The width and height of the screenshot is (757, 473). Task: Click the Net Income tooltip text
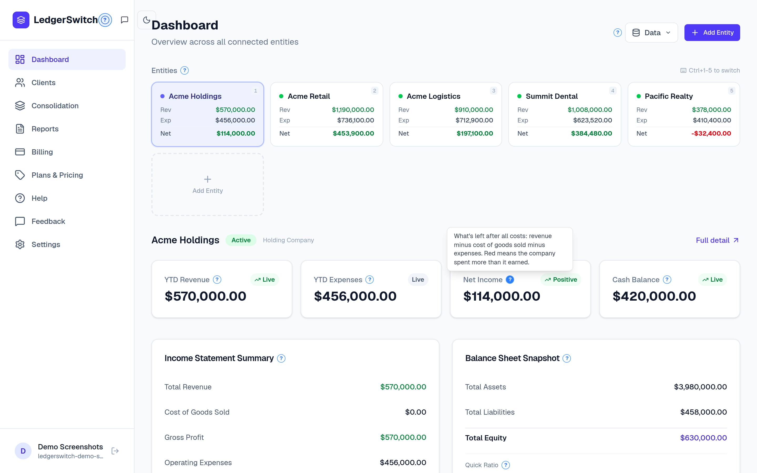tap(505, 249)
